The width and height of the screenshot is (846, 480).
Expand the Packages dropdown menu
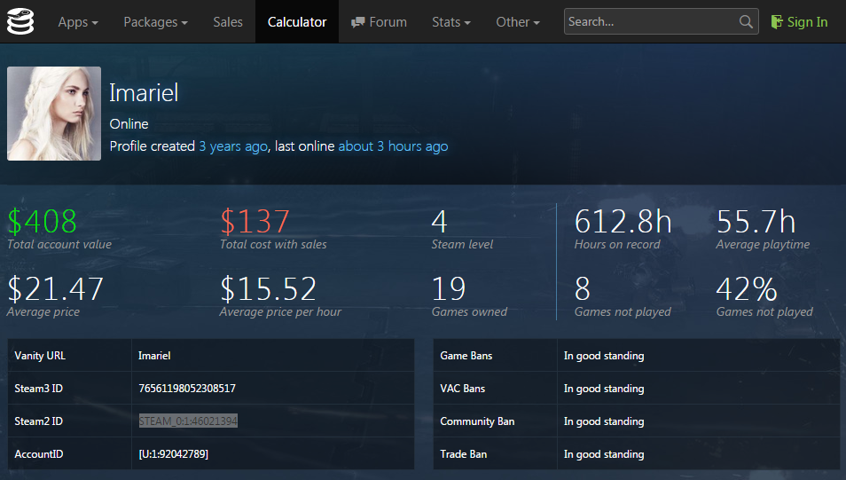(x=155, y=21)
